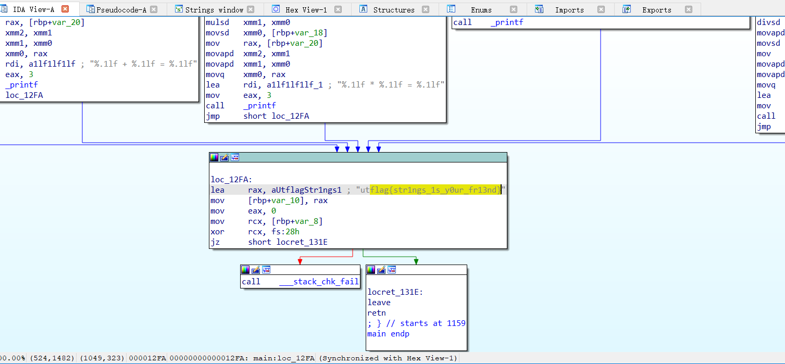The height and width of the screenshot is (364, 785).
Task: Click pencil icon in ___stack_chk_fail node header
Action: (256, 269)
